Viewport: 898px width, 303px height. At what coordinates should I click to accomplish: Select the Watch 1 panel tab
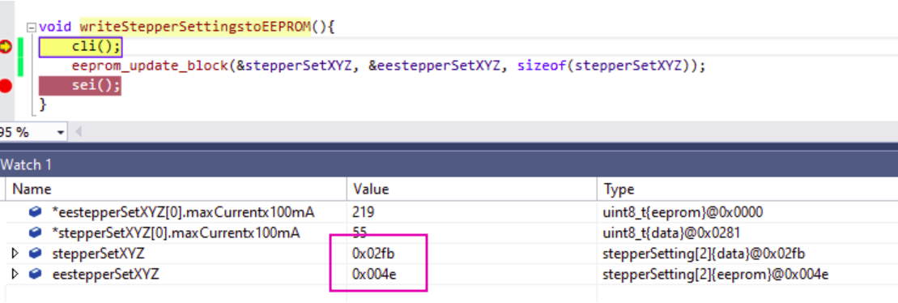[26, 165]
